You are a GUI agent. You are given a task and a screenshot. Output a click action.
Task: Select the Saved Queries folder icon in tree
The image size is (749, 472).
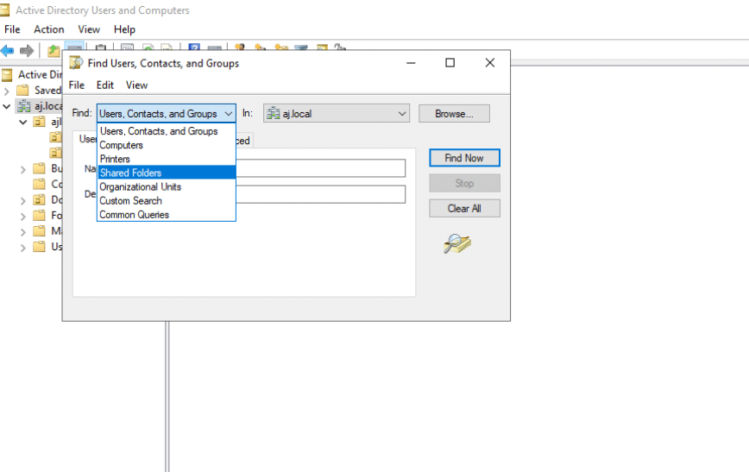(x=24, y=90)
